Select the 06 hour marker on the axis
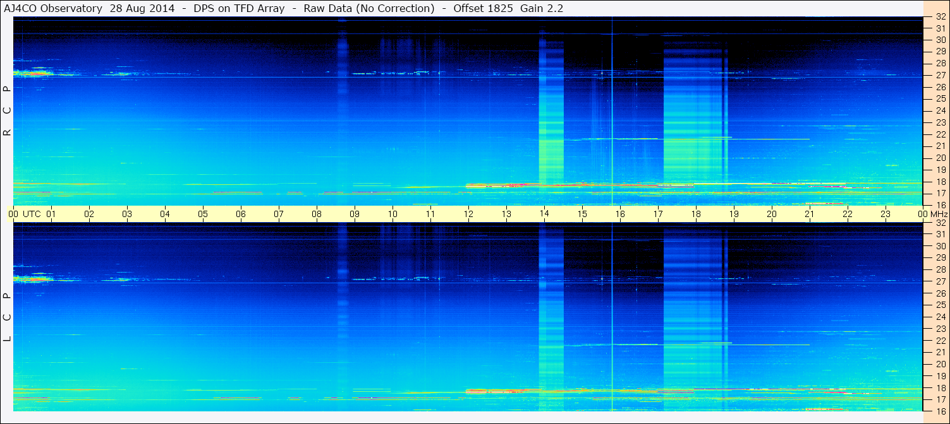Screen dimensions: 950x424 tap(241, 214)
